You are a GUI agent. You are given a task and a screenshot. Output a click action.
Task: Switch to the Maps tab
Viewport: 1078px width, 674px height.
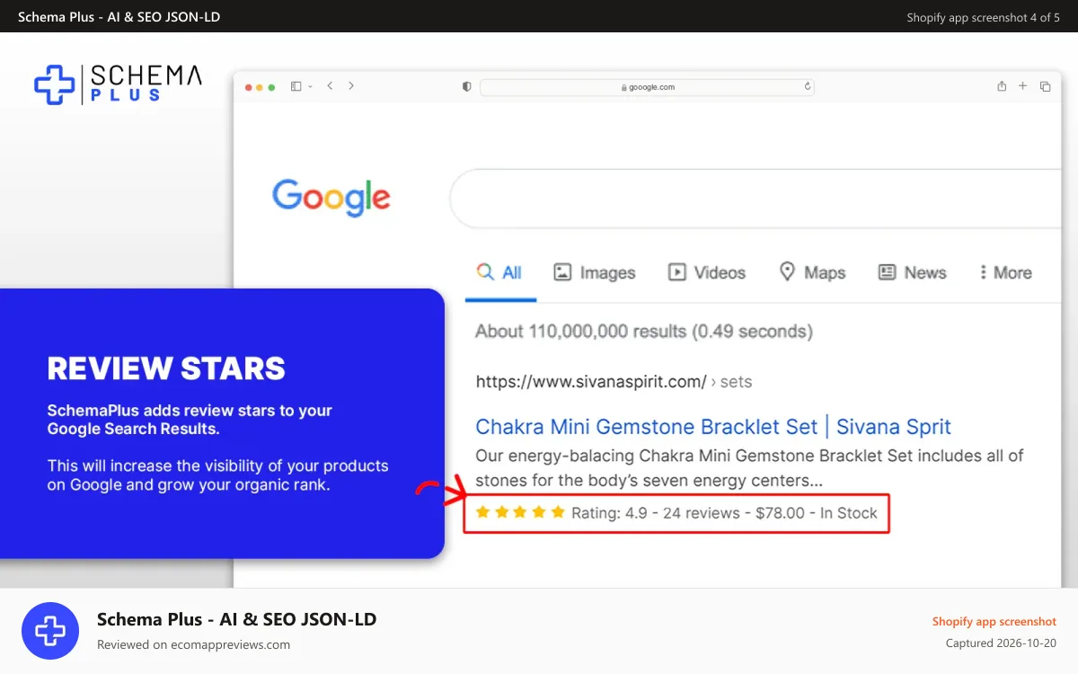(x=812, y=272)
